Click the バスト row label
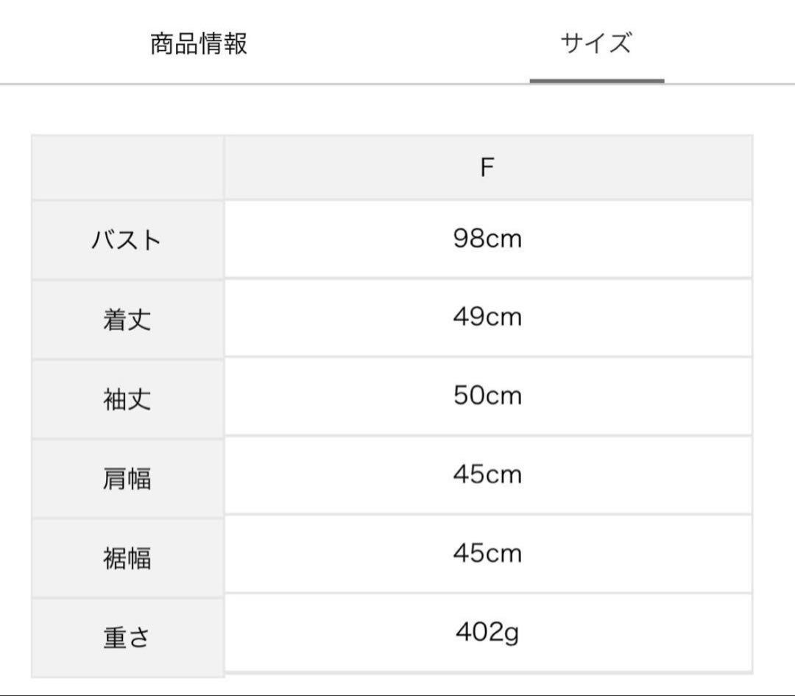 click(127, 240)
